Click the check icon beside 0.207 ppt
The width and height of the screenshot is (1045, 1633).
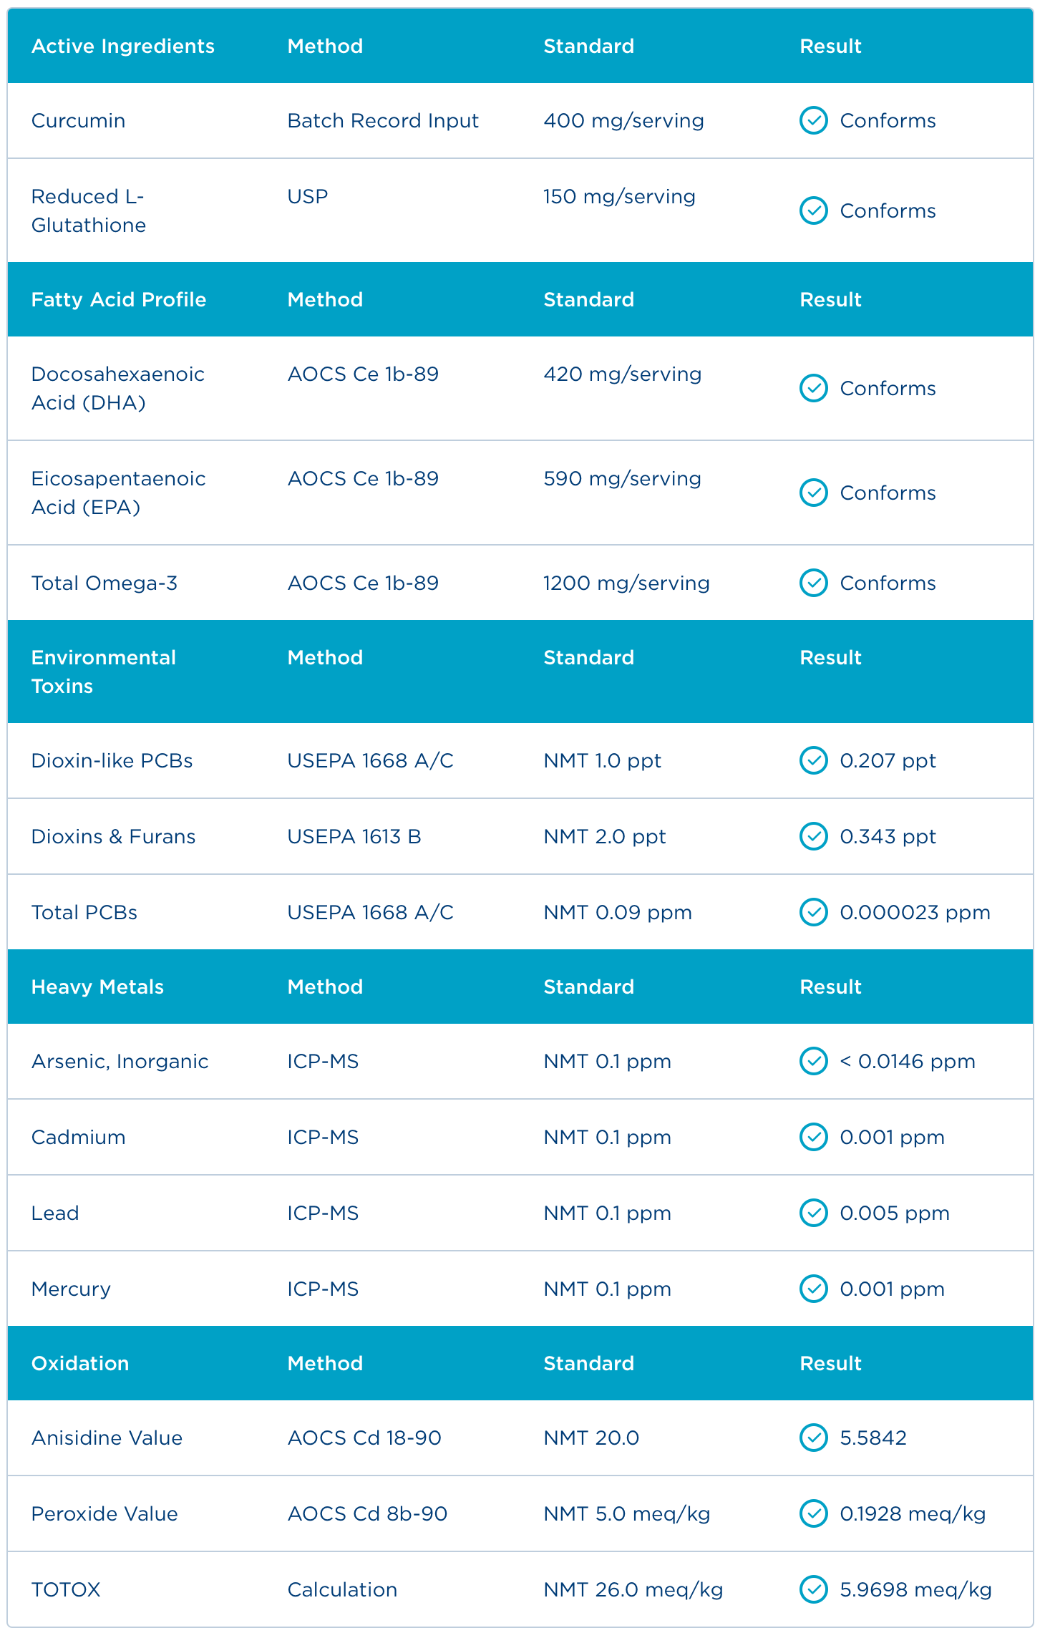(x=813, y=760)
